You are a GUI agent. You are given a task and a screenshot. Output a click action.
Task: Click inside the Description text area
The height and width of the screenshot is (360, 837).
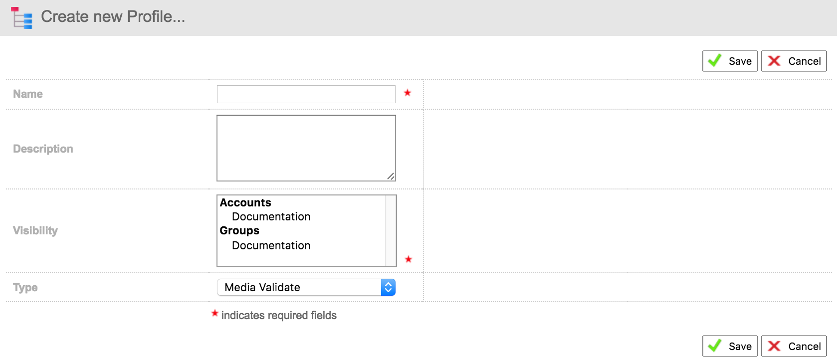[306, 148]
